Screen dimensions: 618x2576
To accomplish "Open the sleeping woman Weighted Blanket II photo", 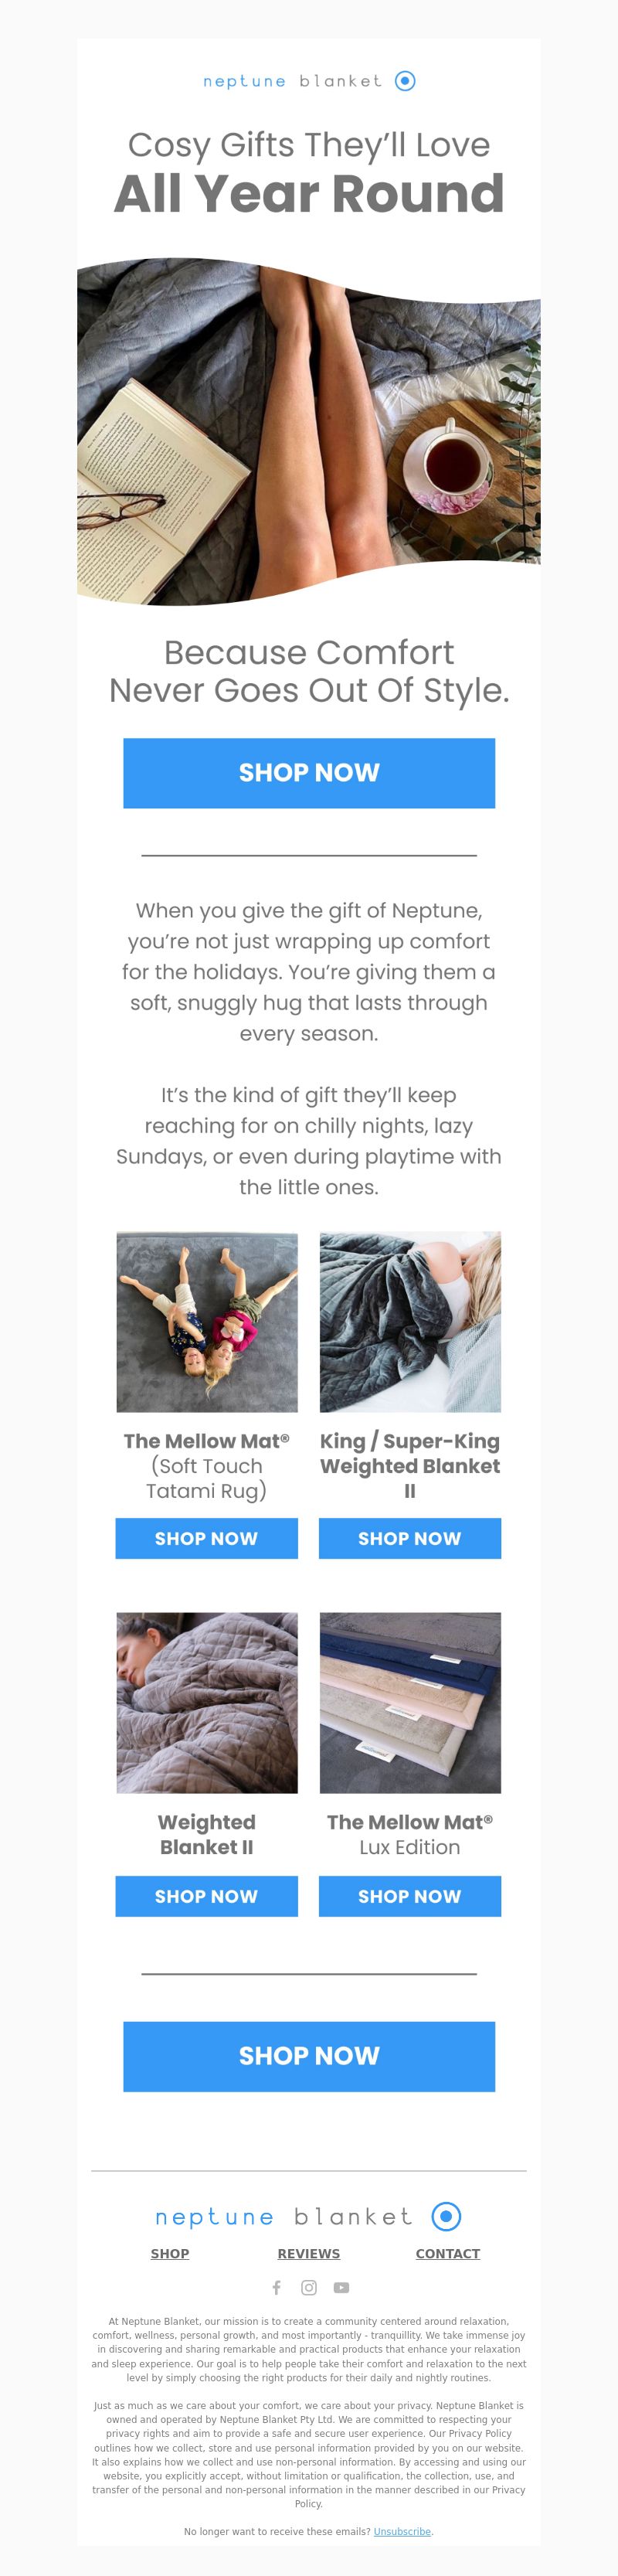I will [x=207, y=1702].
